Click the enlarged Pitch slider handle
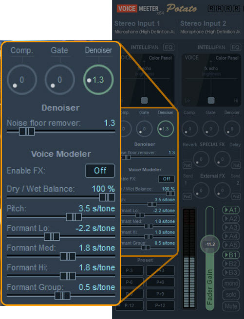The height and width of the screenshot is (319, 244). pyautogui.click(x=74, y=217)
